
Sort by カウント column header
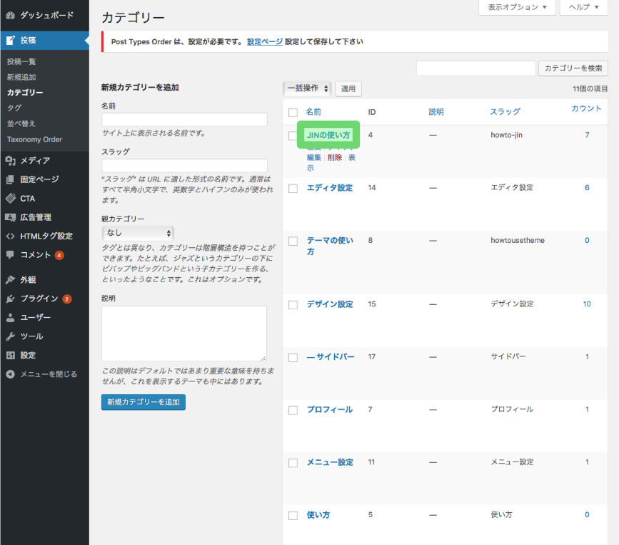[x=586, y=109]
